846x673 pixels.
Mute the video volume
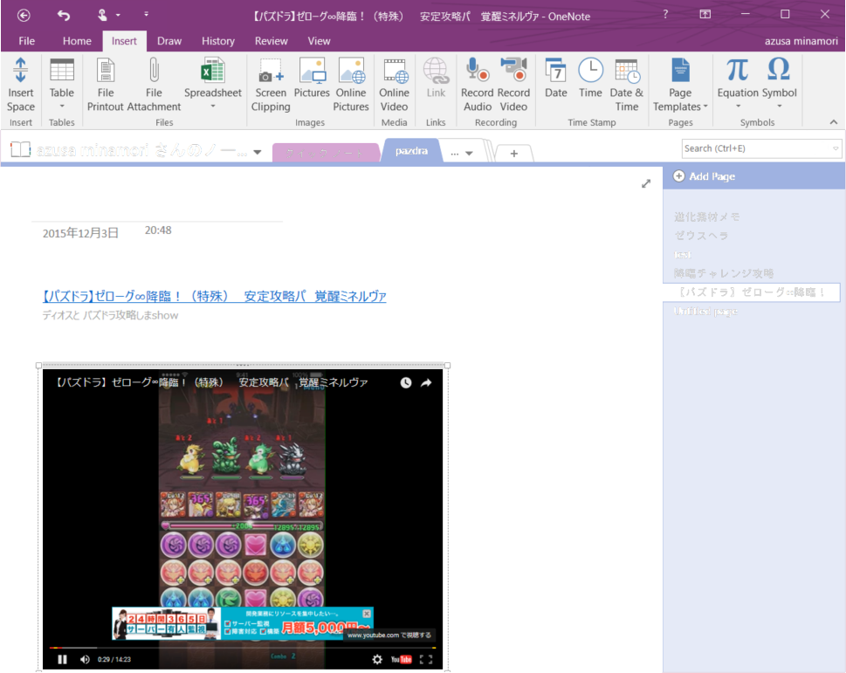click(84, 659)
